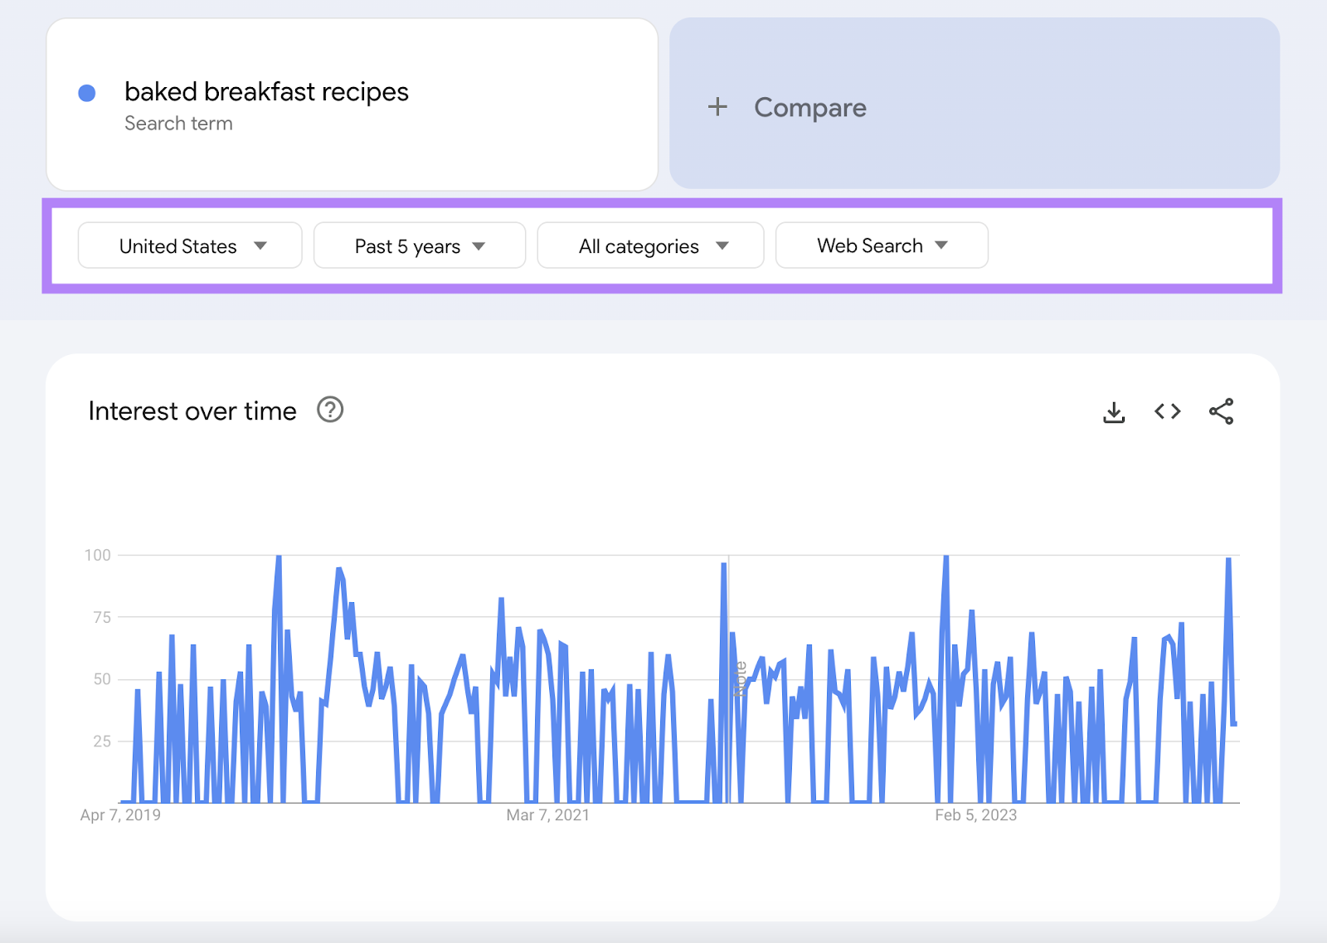Click the 100 y-axis label
This screenshot has width=1327, height=943.
tap(98, 555)
